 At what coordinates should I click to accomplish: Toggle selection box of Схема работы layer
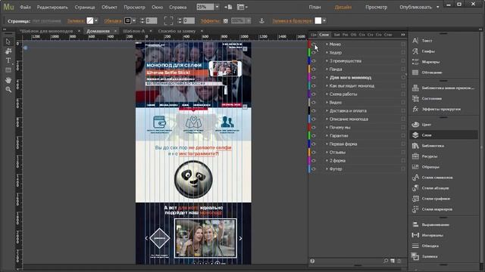(403, 94)
